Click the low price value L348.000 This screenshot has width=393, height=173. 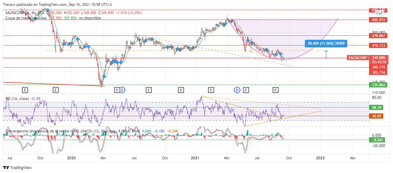(x=89, y=13)
